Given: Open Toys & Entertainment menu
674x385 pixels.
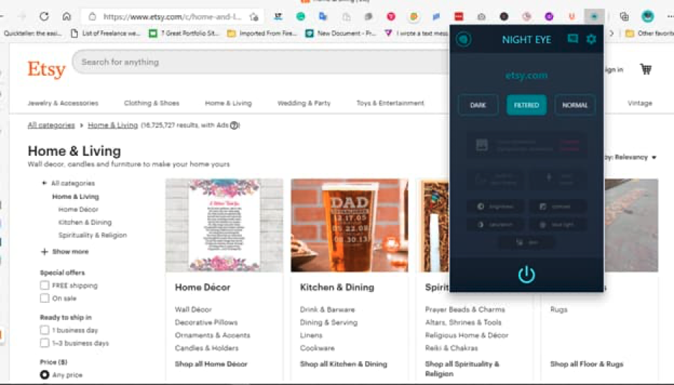Looking at the screenshot, I should point(390,103).
